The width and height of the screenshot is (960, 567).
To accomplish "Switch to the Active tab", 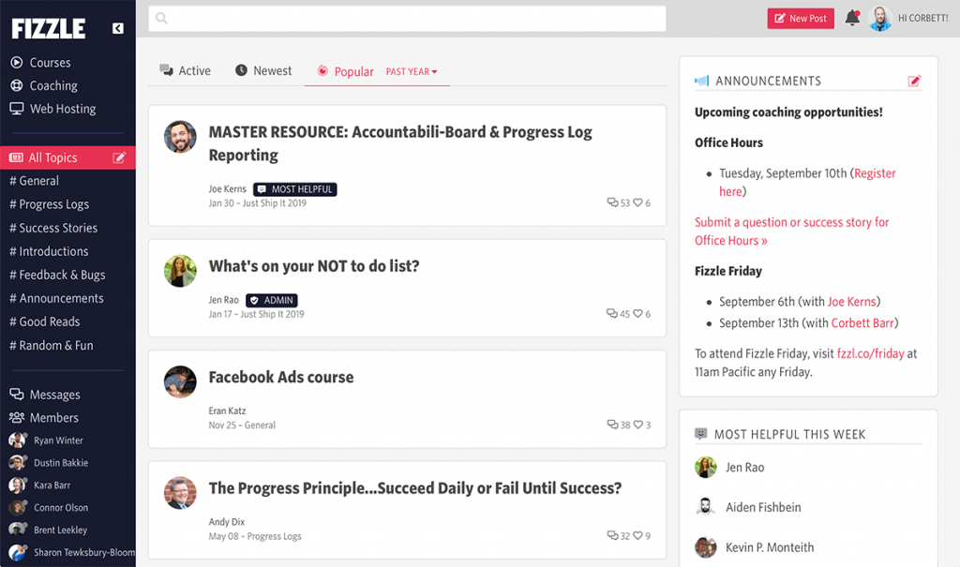I will tap(186, 71).
